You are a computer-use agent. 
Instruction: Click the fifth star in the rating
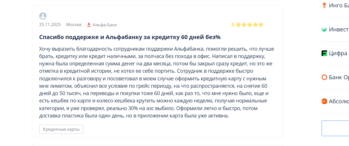point(261,25)
